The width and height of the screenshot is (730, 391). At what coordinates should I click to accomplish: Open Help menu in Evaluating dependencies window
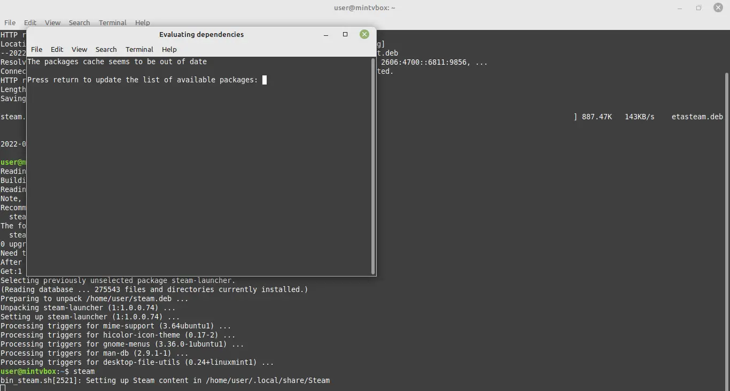point(169,49)
